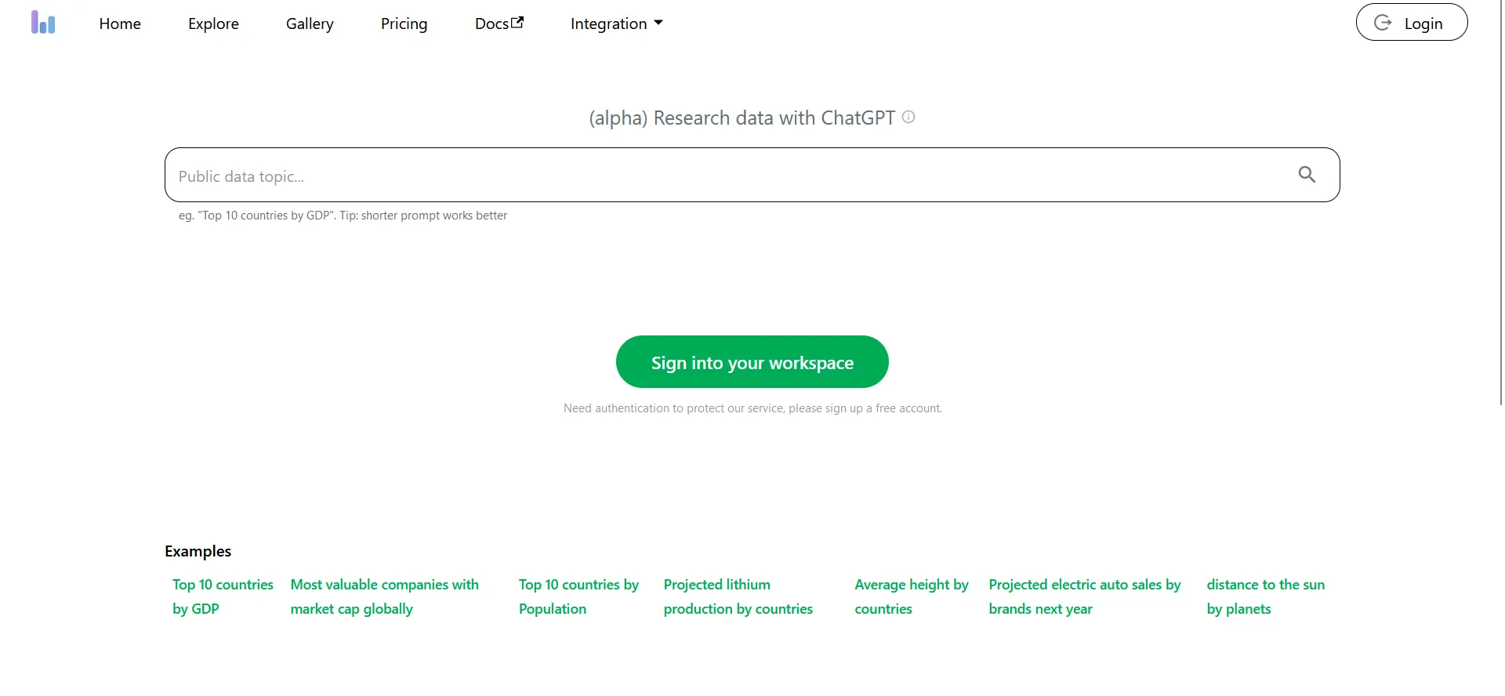Click the page's vertical scrollbar
Viewport: 1505px width, 696px height.
1500,204
